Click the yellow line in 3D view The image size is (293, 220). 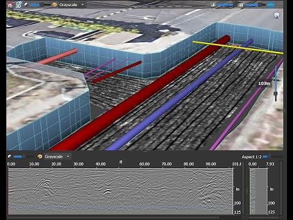[237, 48]
